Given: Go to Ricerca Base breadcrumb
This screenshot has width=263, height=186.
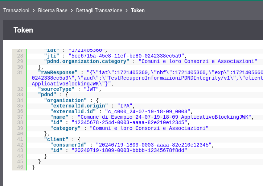Looking at the screenshot, I should [53, 10].
